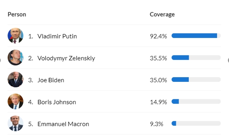
Task: Sort by the Person column header
Action: [x=17, y=14]
